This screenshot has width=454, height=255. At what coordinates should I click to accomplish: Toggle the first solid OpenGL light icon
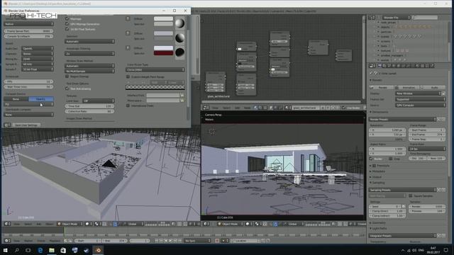click(x=128, y=18)
